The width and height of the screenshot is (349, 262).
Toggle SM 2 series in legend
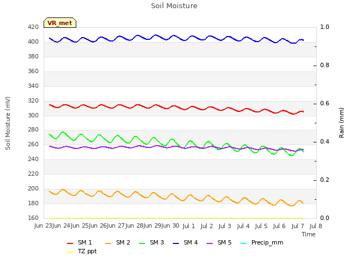click(x=118, y=242)
